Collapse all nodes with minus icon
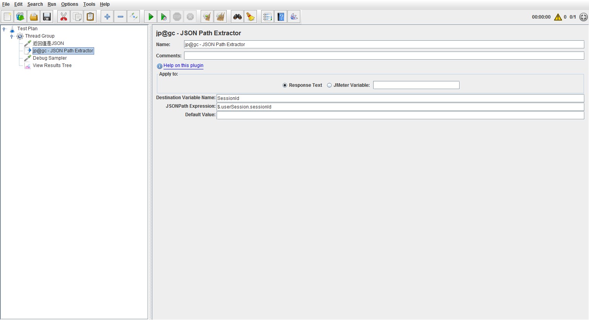The height and width of the screenshot is (320, 589). (x=121, y=17)
